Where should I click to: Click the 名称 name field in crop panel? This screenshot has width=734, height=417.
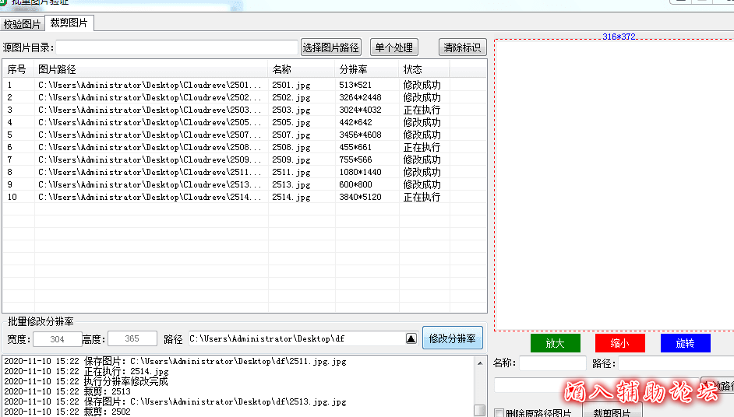point(552,363)
